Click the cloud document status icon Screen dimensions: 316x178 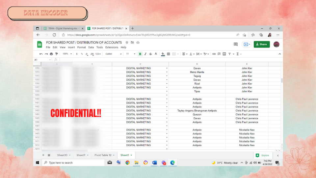[x=138, y=43]
